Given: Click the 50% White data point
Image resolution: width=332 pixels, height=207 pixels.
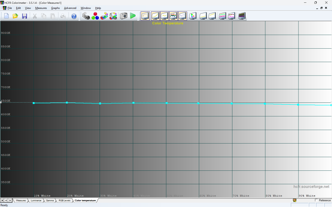Looking at the screenshot, I should pos(166,103).
